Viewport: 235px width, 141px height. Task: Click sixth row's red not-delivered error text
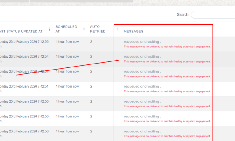[167, 121]
